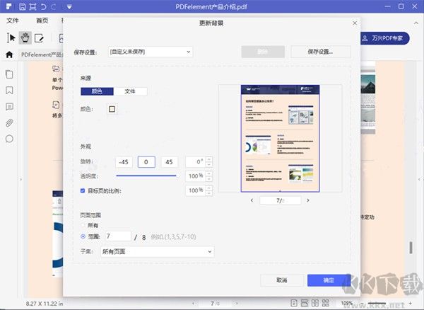Click the preview page number field
Screen dimensions: 424x310
[280, 200]
